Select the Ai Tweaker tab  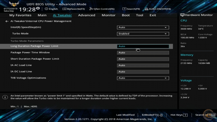(x=62, y=15)
